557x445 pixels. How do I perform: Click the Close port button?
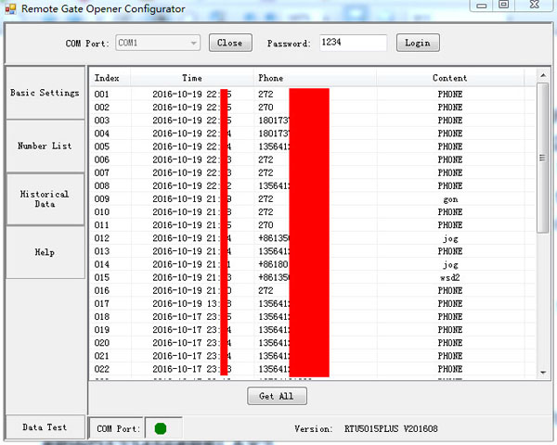click(230, 43)
